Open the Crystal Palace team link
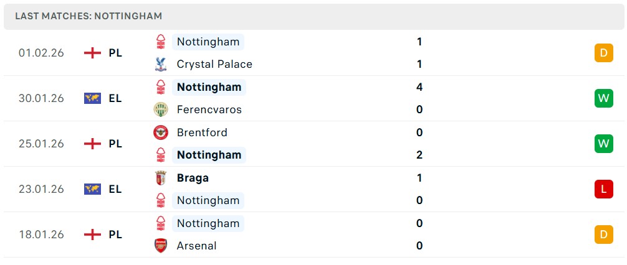Screen dimensions: 627x265 point(214,64)
